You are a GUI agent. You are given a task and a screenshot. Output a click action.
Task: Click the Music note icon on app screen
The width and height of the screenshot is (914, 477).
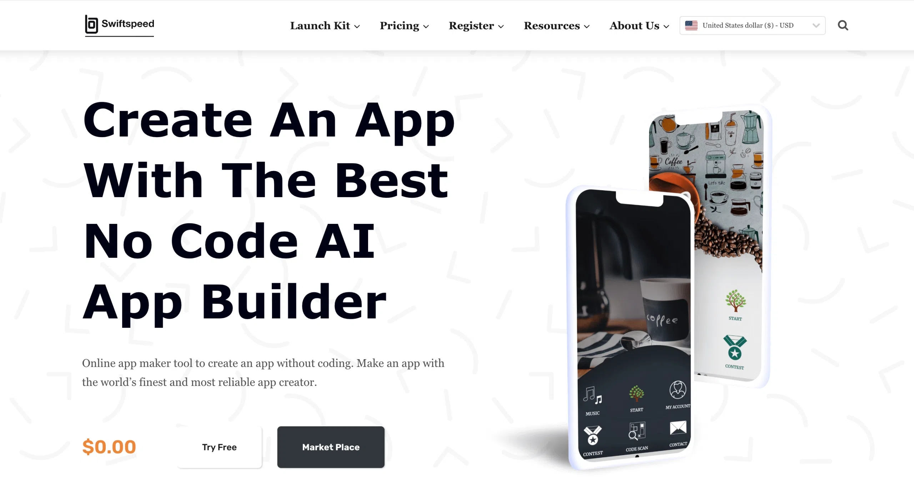592,399
